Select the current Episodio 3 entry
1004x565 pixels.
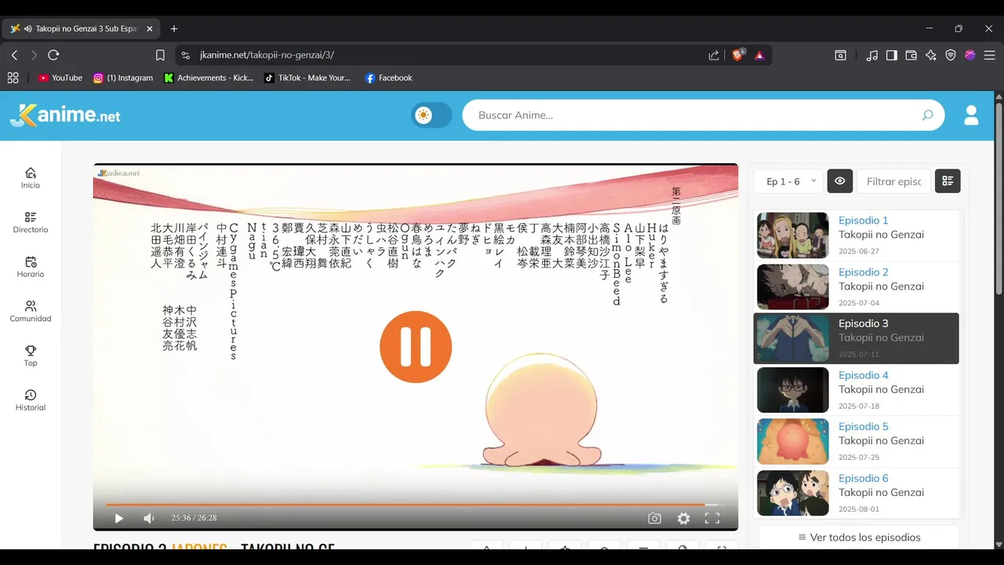coord(857,338)
